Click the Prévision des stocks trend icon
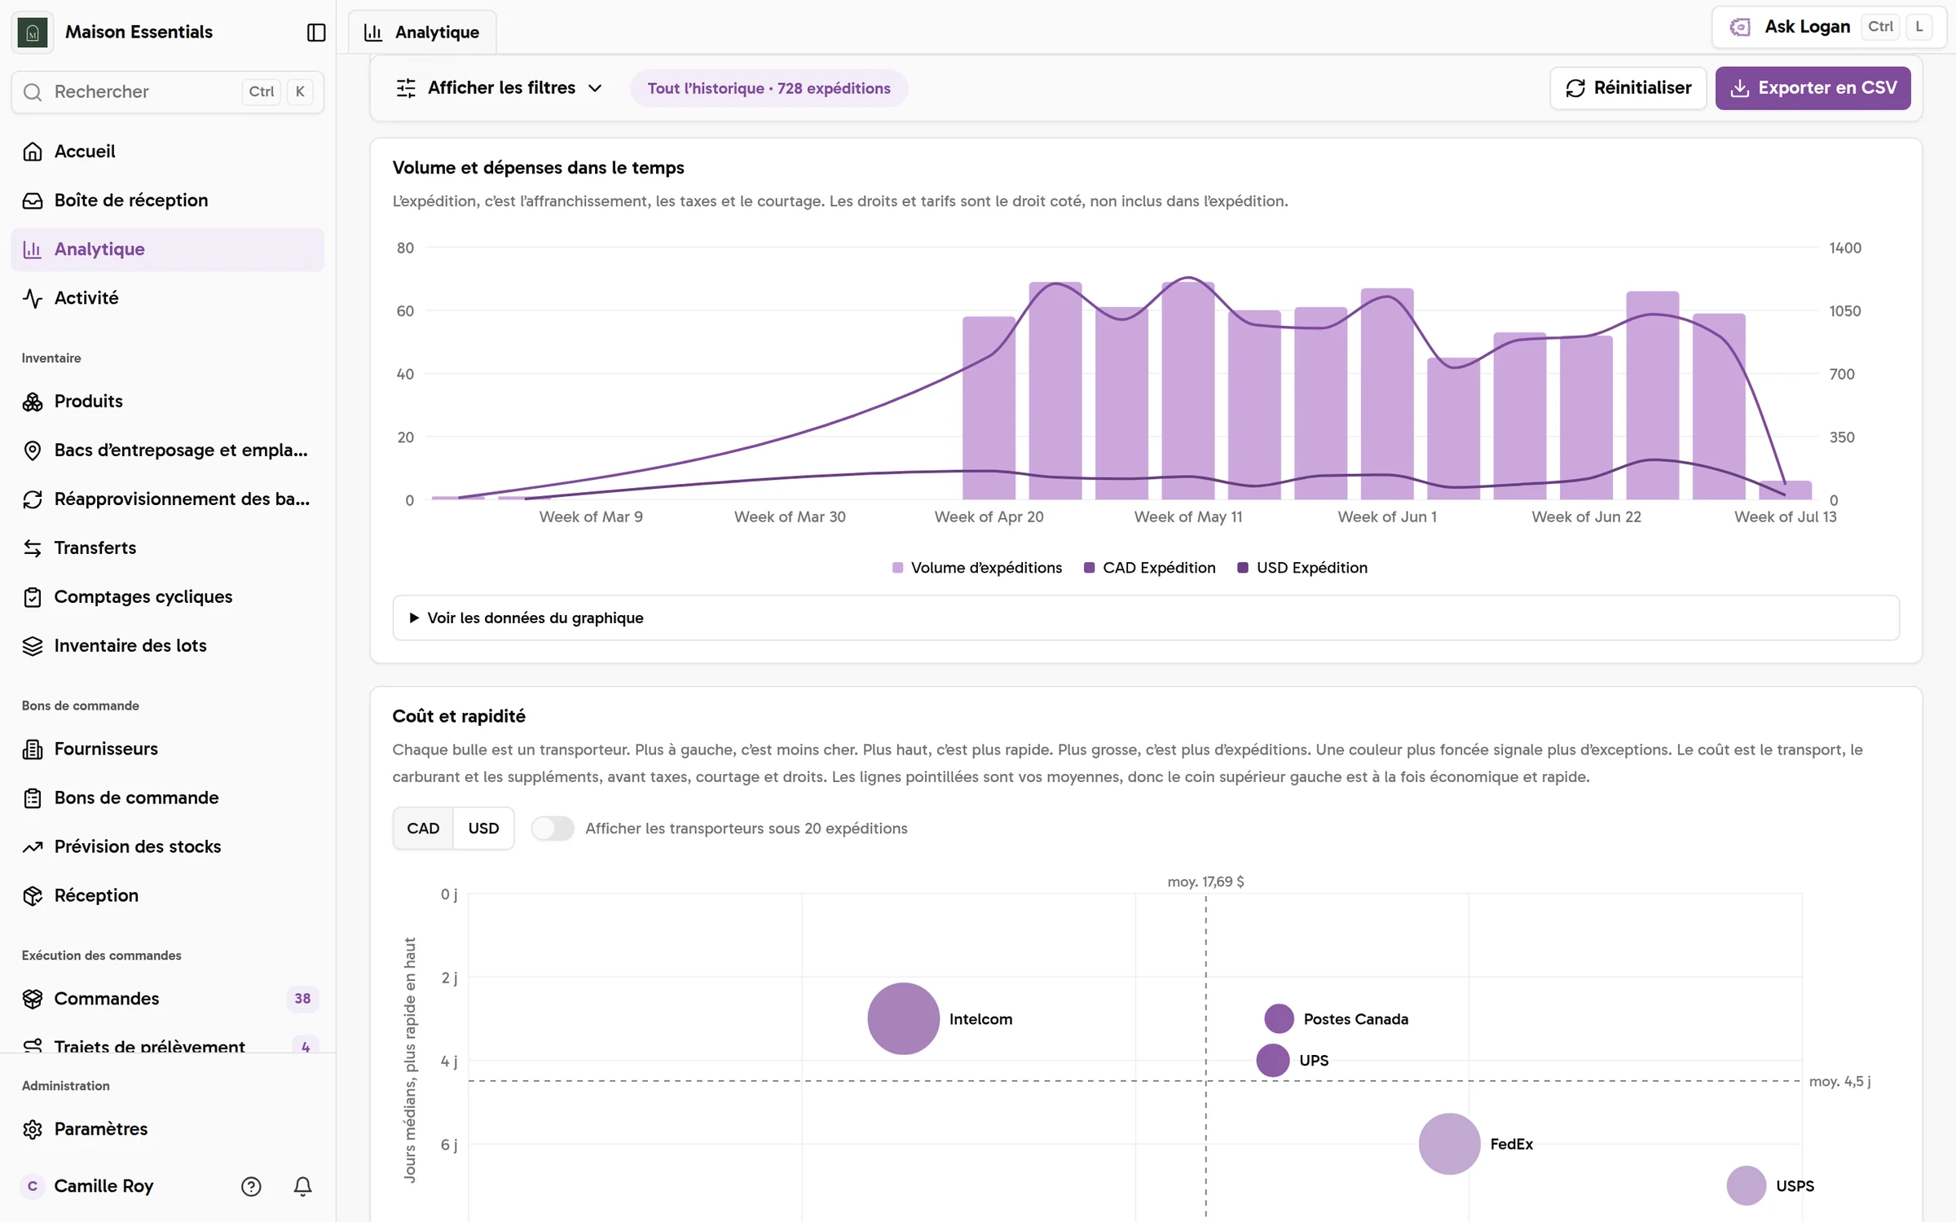The height and width of the screenshot is (1222, 1956). (x=33, y=847)
